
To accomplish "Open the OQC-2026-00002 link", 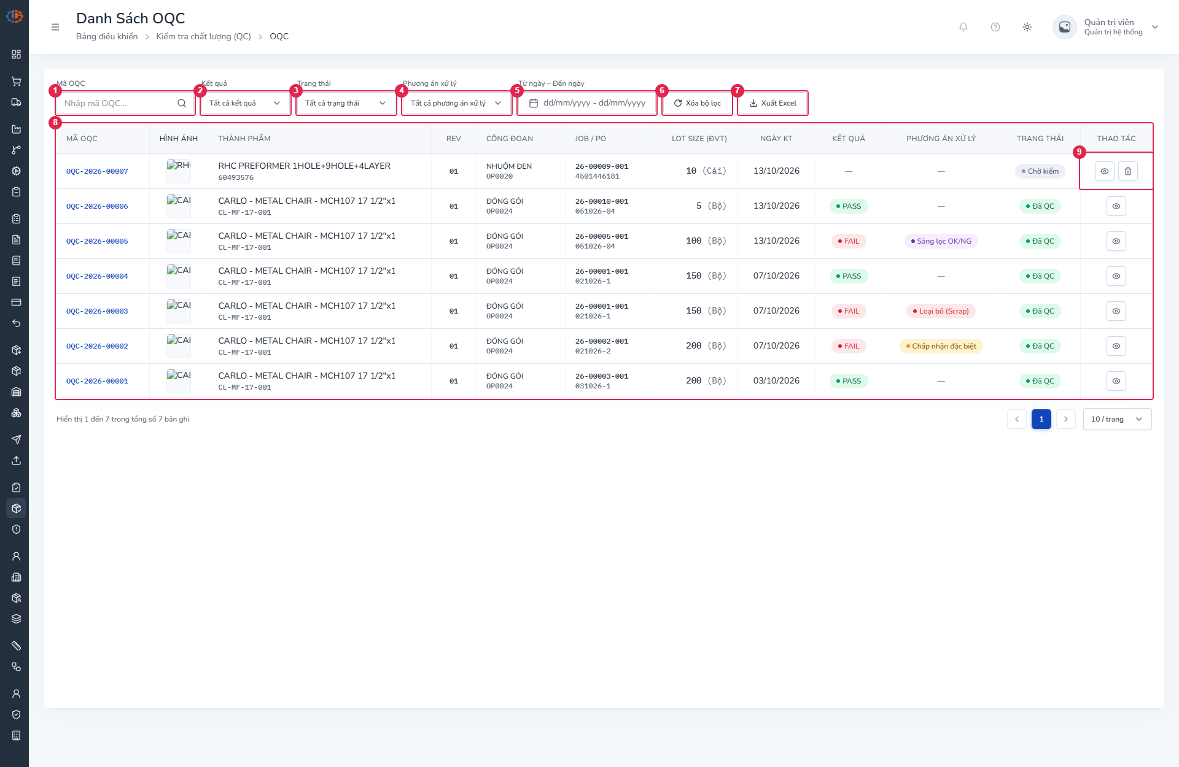I will (97, 346).
